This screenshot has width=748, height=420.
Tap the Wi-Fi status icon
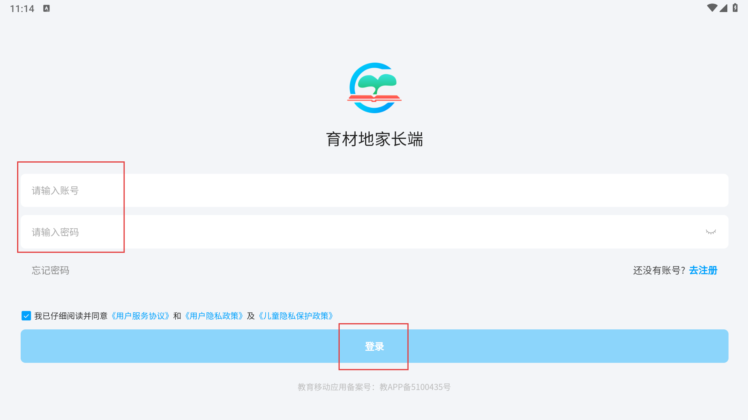[712, 8]
